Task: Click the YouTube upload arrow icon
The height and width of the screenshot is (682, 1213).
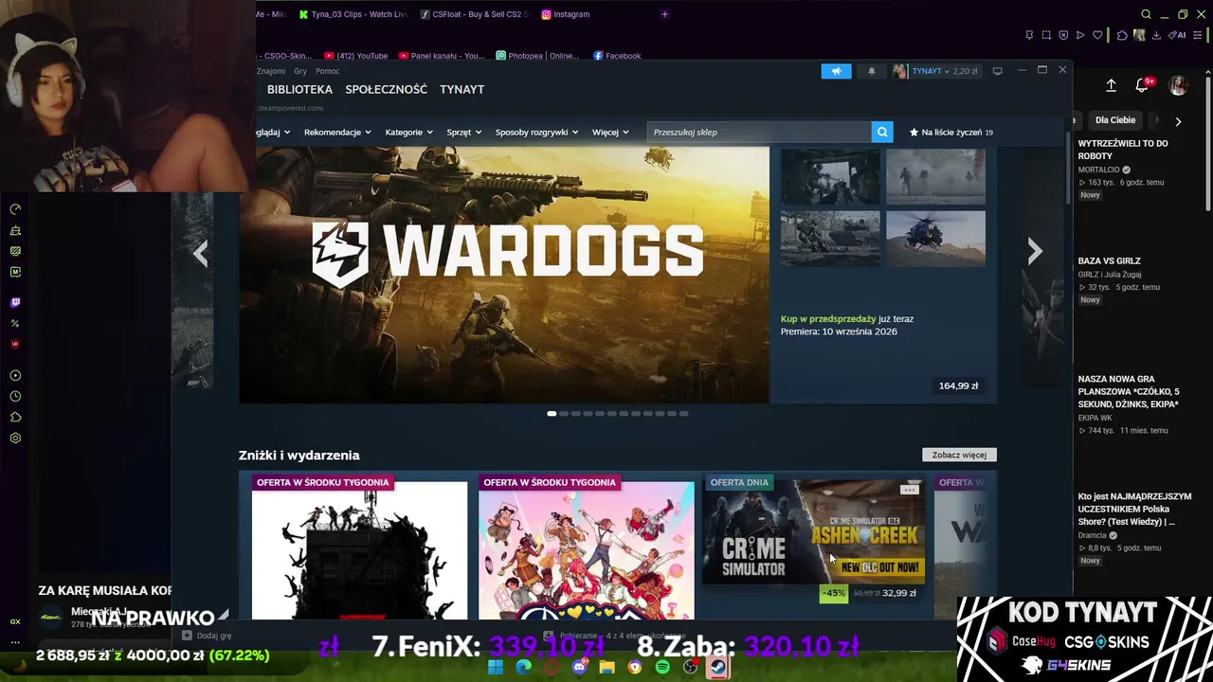Action: (x=1111, y=85)
